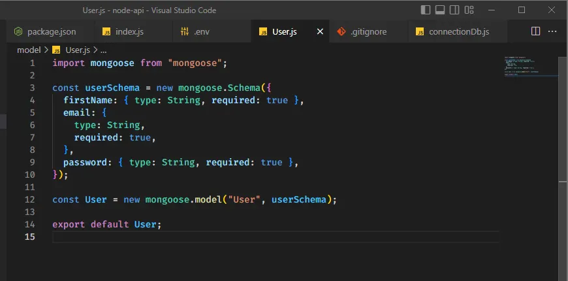Viewport: 568px width, 281px height.
Task: Click the JS icon on connectionDb.js tab
Action: pyautogui.click(x=420, y=32)
